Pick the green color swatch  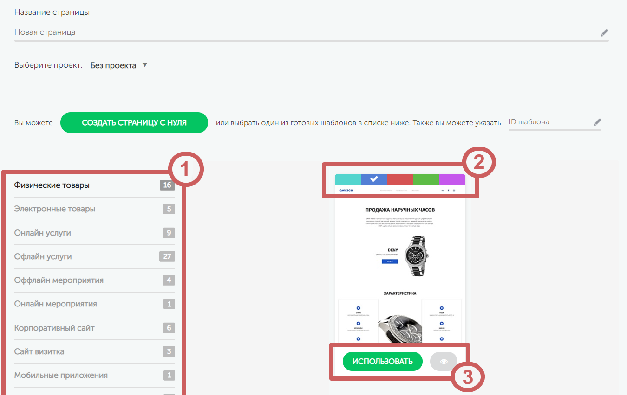[426, 179]
